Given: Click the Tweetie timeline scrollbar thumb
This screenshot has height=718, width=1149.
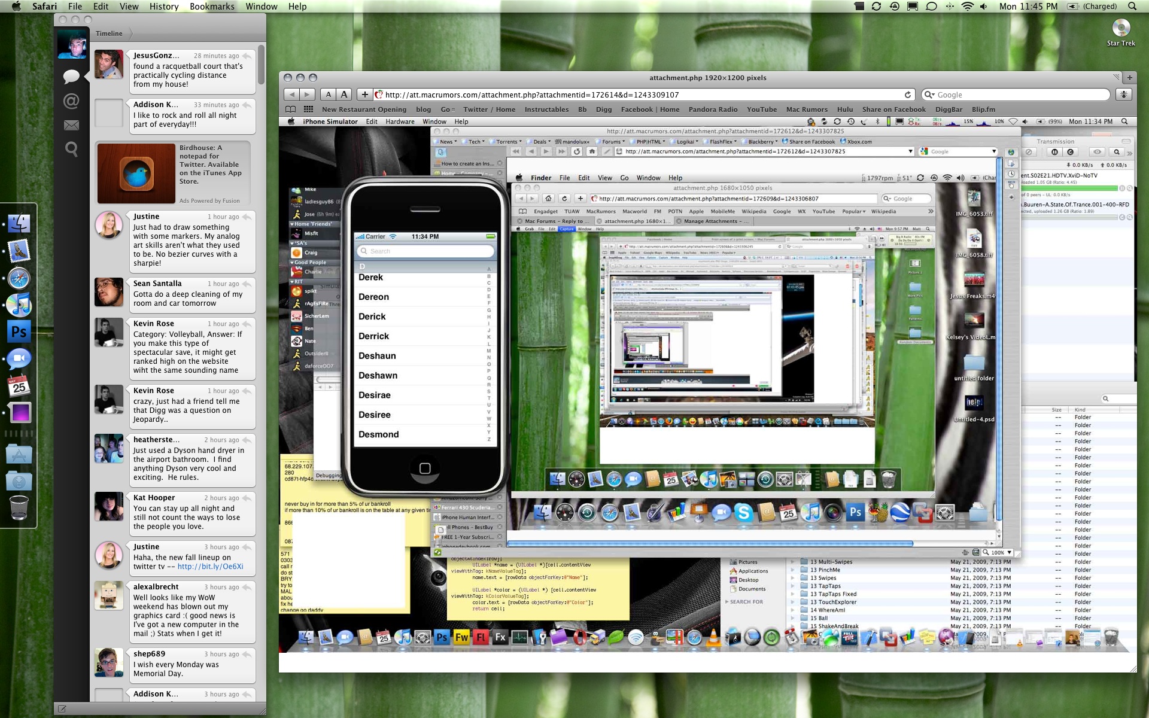Looking at the screenshot, I should pyautogui.click(x=262, y=65).
